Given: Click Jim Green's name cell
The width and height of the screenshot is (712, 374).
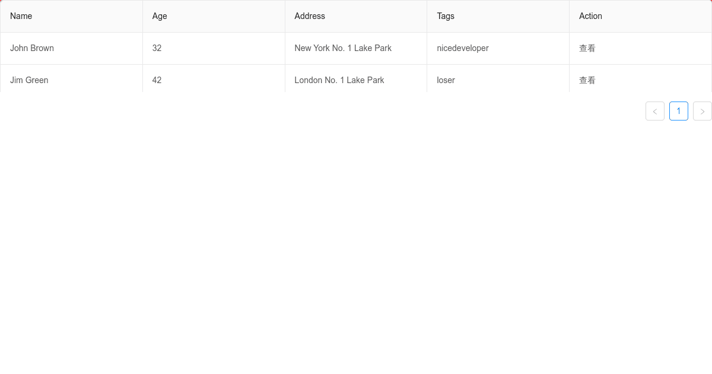Looking at the screenshot, I should [x=29, y=80].
